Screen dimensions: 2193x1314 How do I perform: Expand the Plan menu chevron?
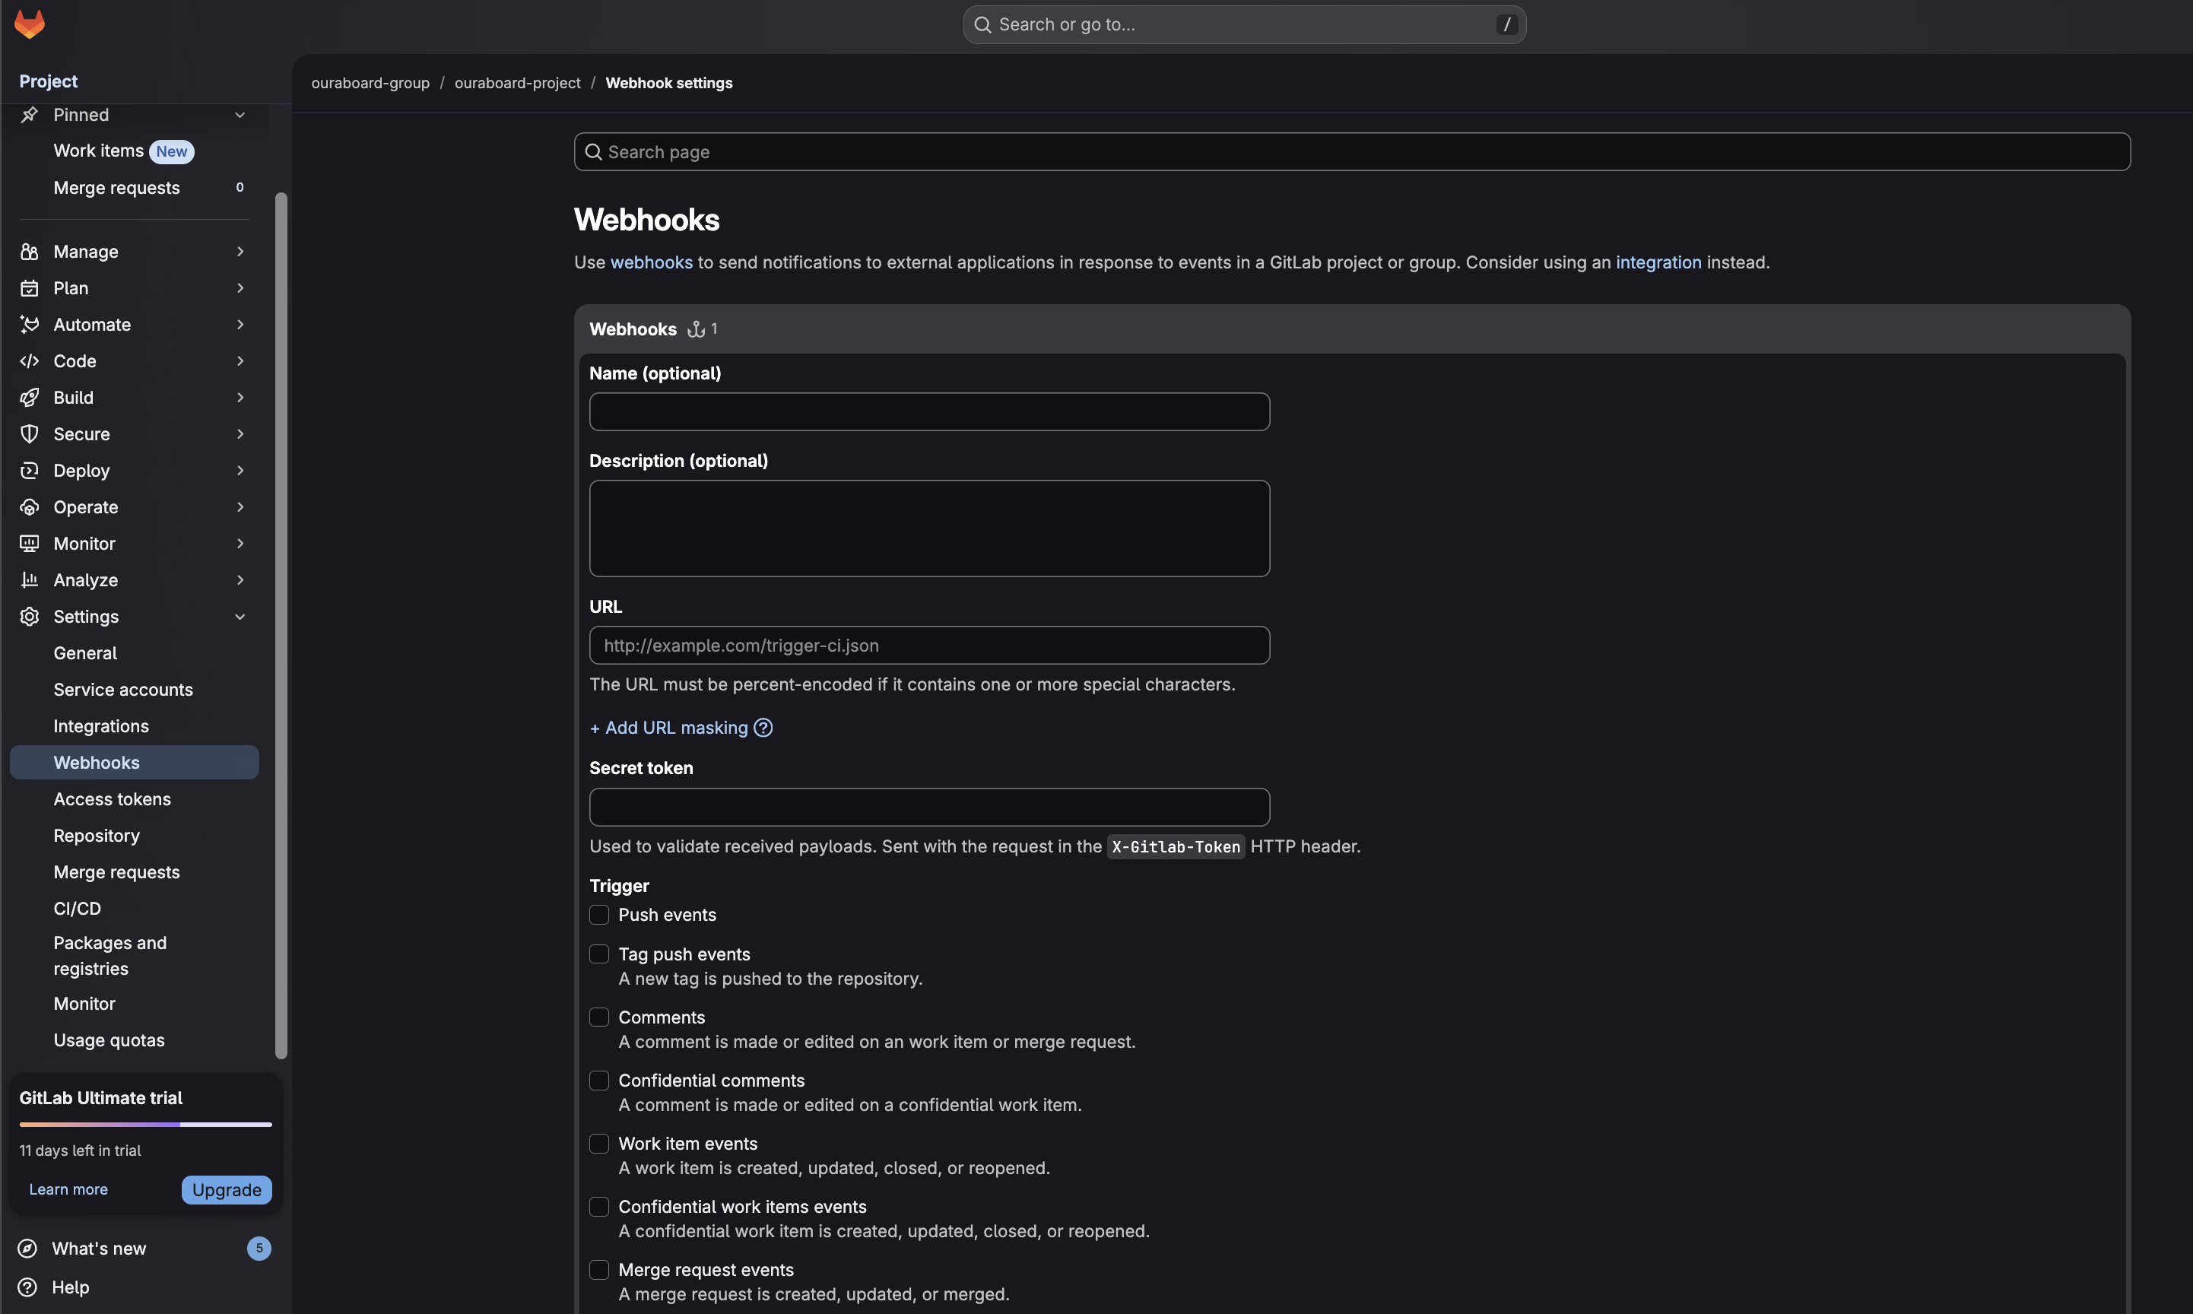coord(239,287)
